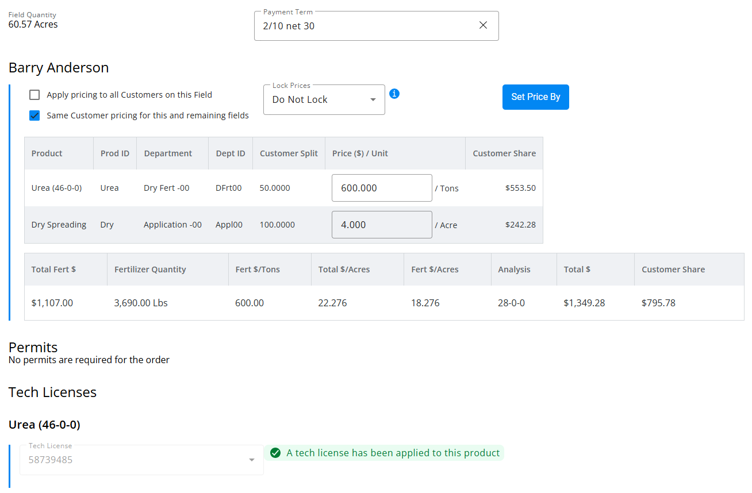The height and width of the screenshot is (493, 752).
Task: Click the green tech license checkmark icon
Action: click(275, 453)
